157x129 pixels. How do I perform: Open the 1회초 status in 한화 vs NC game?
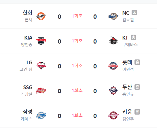pos(77,16)
